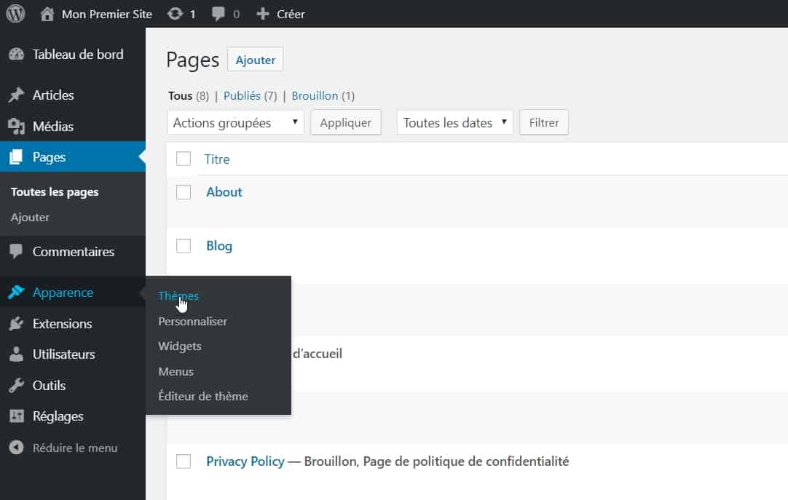Open the Tableau de bord menu label
Image resolution: width=788 pixels, height=500 pixels.
point(78,54)
